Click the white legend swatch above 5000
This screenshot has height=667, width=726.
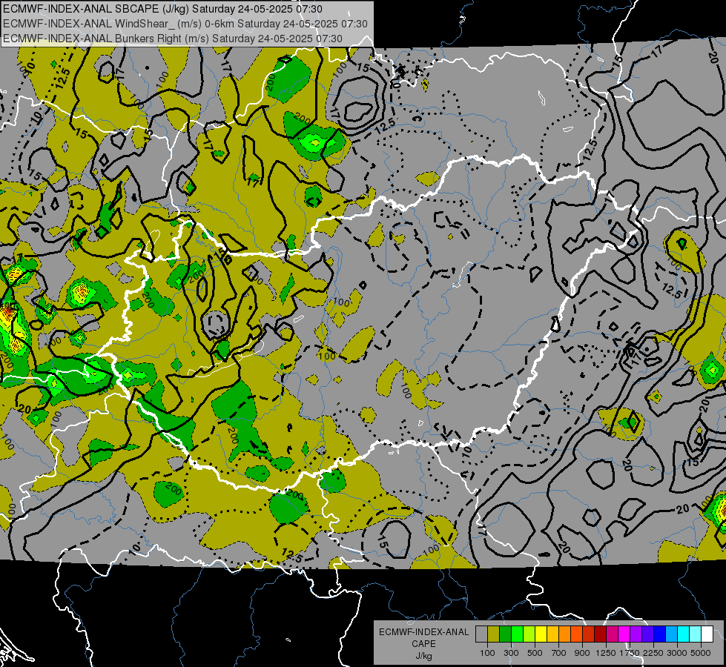point(707,634)
